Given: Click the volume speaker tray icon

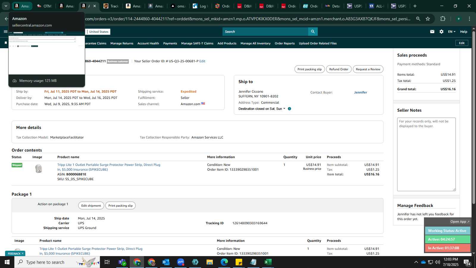Looking at the screenshot, I should [438, 262].
